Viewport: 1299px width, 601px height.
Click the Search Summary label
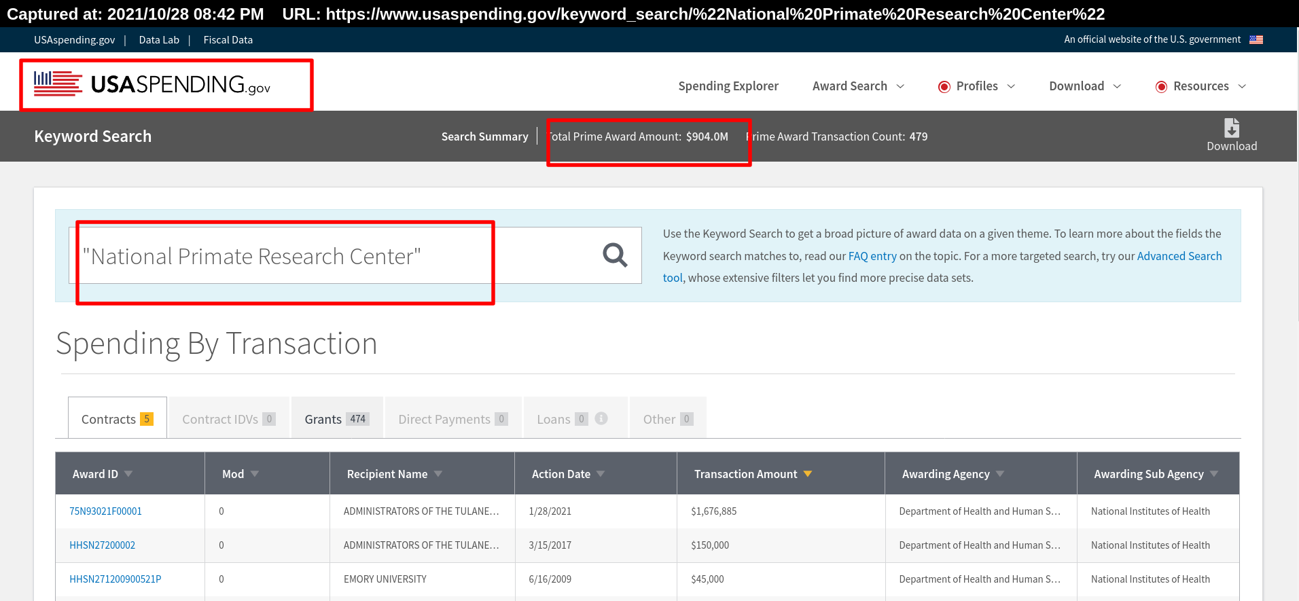pyautogui.click(x=484, y=136)
